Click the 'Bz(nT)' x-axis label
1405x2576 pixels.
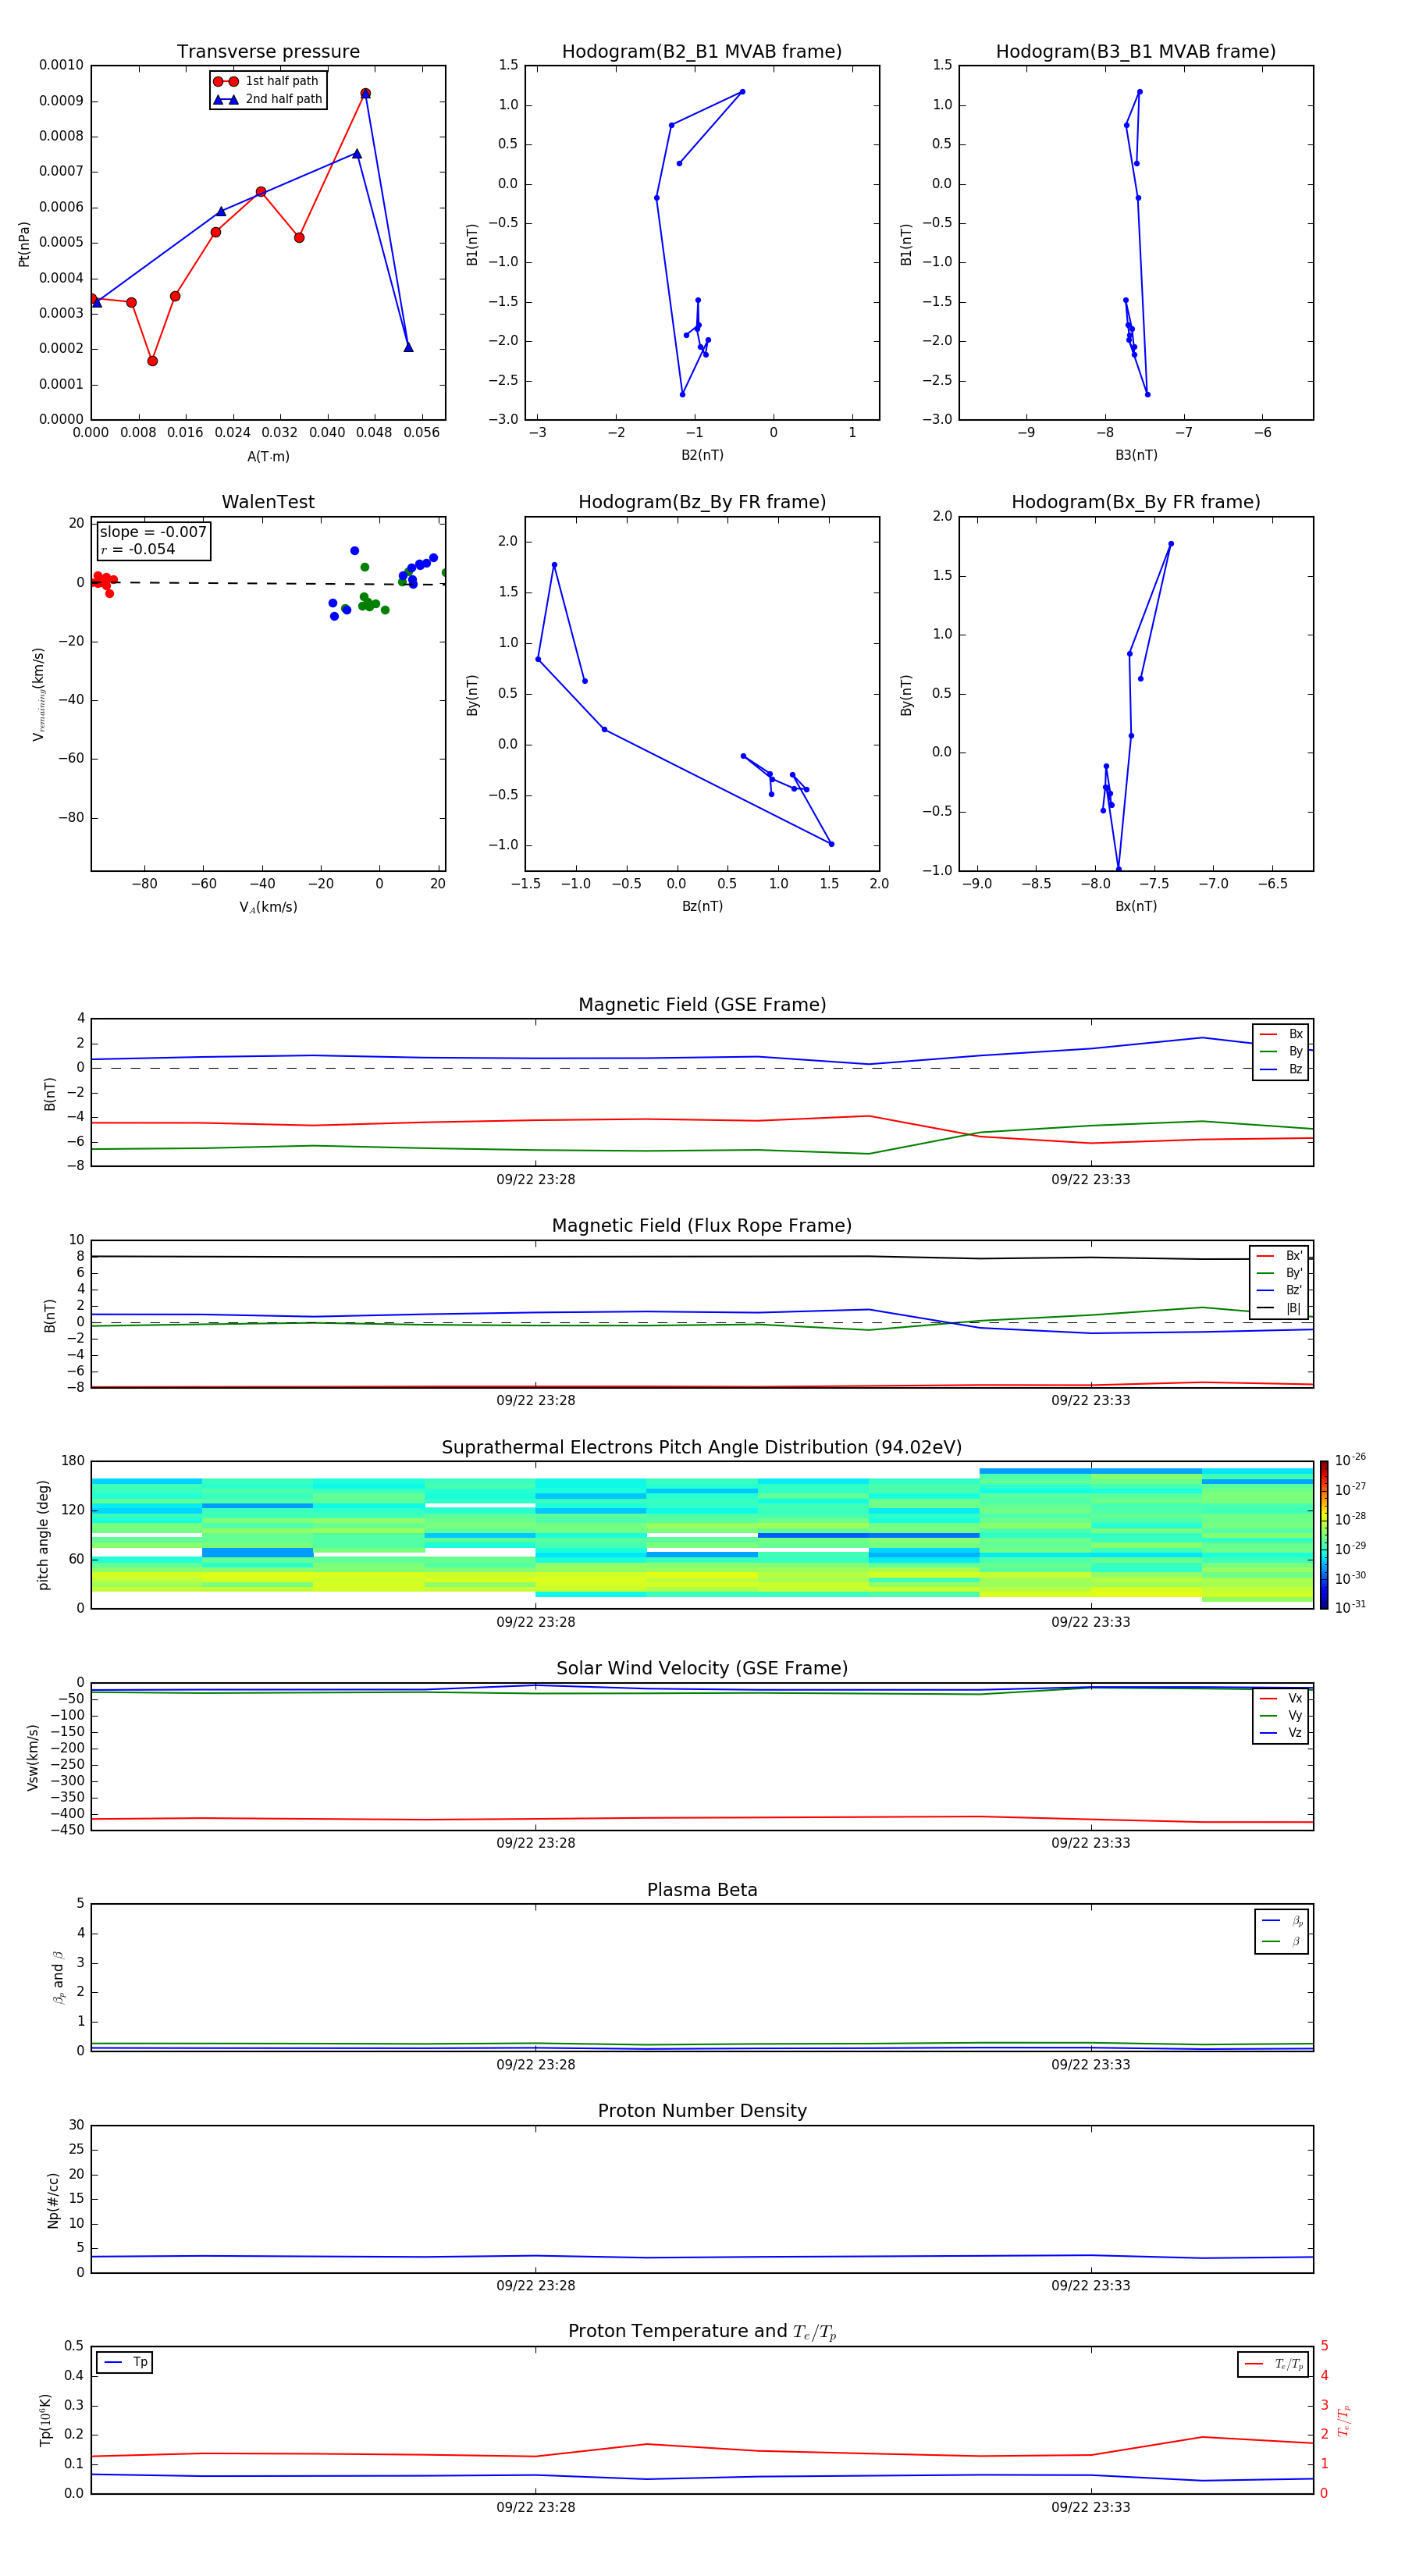[x=702, y=906]
